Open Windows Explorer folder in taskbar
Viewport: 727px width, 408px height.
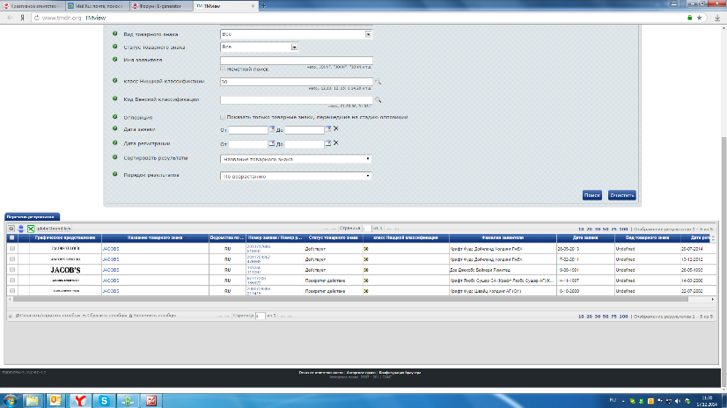pos(32,401)
